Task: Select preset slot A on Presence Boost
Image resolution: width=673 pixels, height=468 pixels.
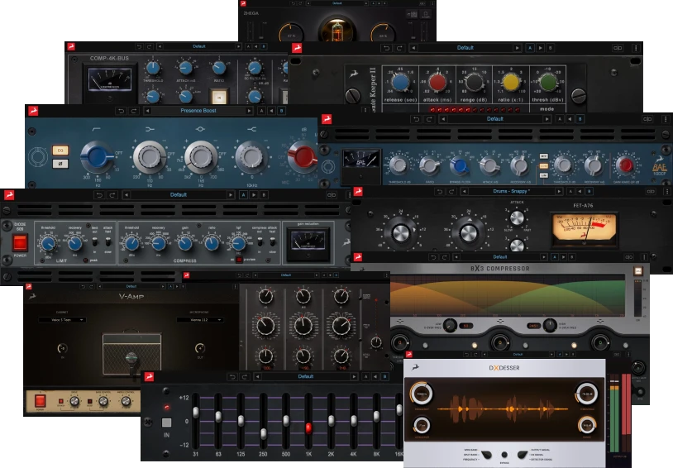Action: pos(260,110)
